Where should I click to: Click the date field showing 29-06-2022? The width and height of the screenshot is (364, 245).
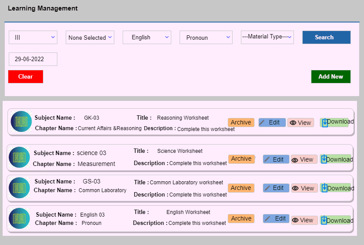(x=33, y=59)
